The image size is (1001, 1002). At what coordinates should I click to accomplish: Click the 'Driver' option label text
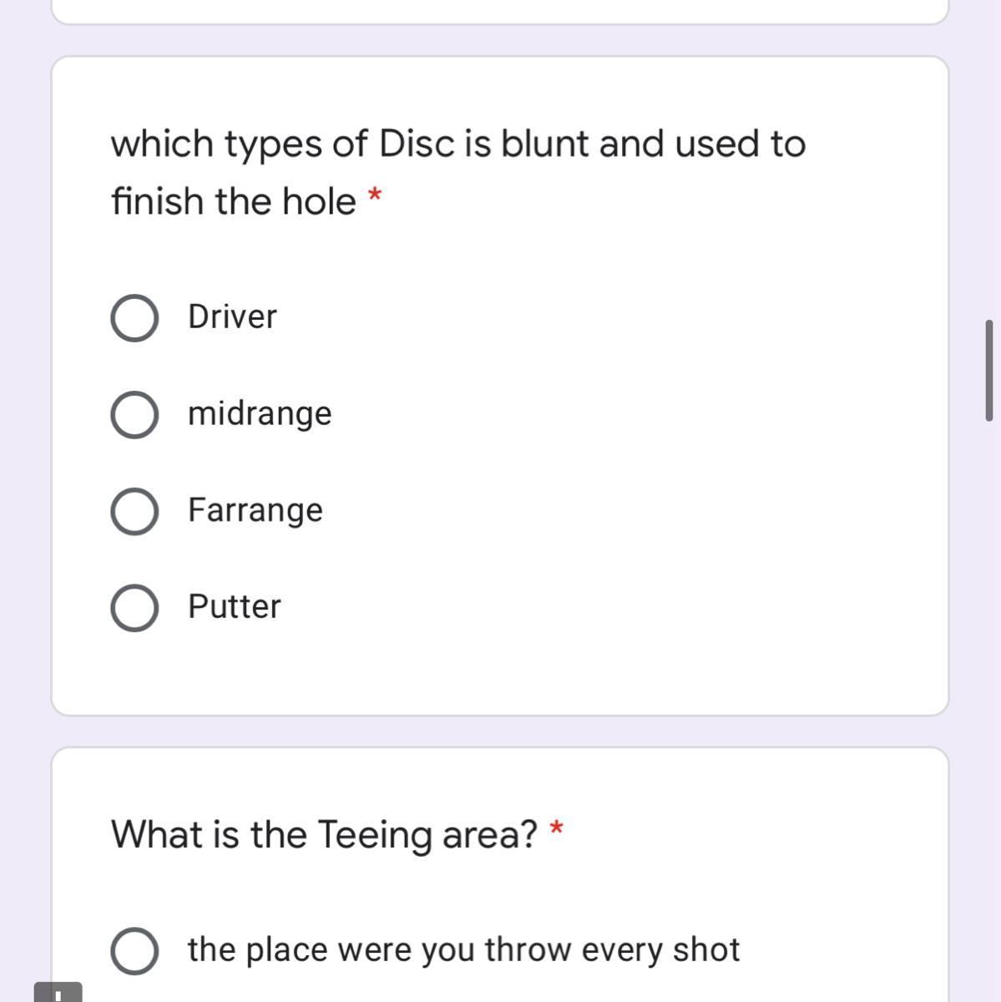[x=232, y=316]
